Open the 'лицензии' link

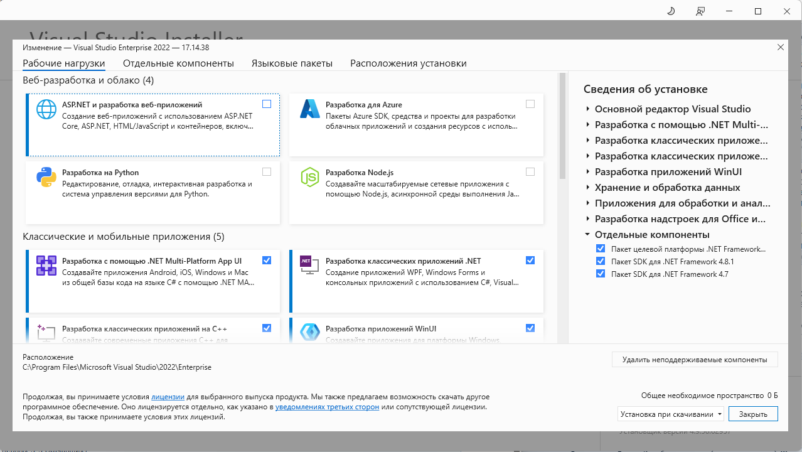[x=168, y=397]
